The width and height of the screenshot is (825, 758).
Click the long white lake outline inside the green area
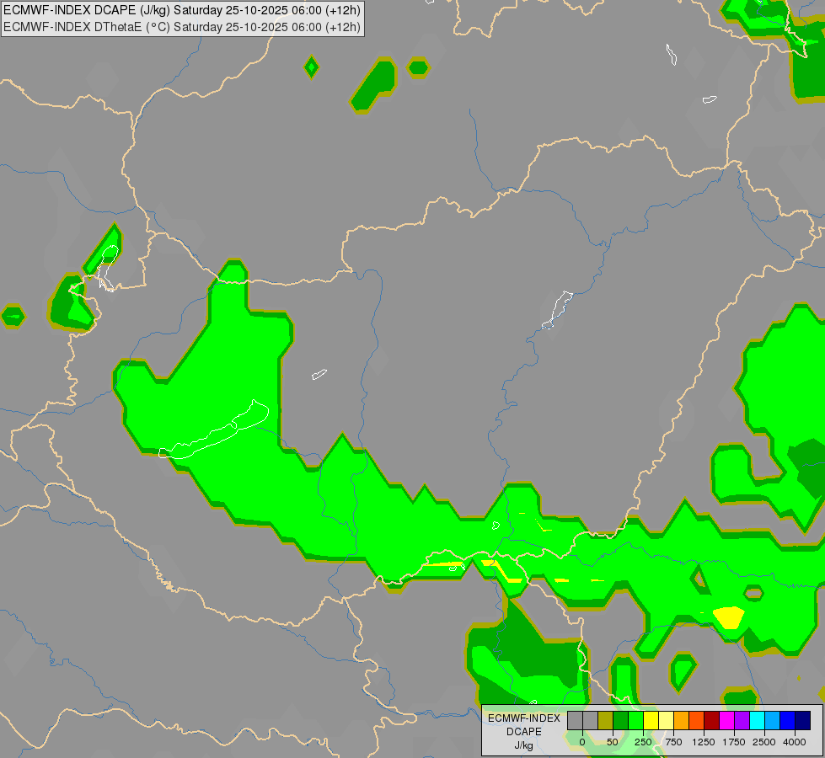pyautogui.click(x=214, y=430)
